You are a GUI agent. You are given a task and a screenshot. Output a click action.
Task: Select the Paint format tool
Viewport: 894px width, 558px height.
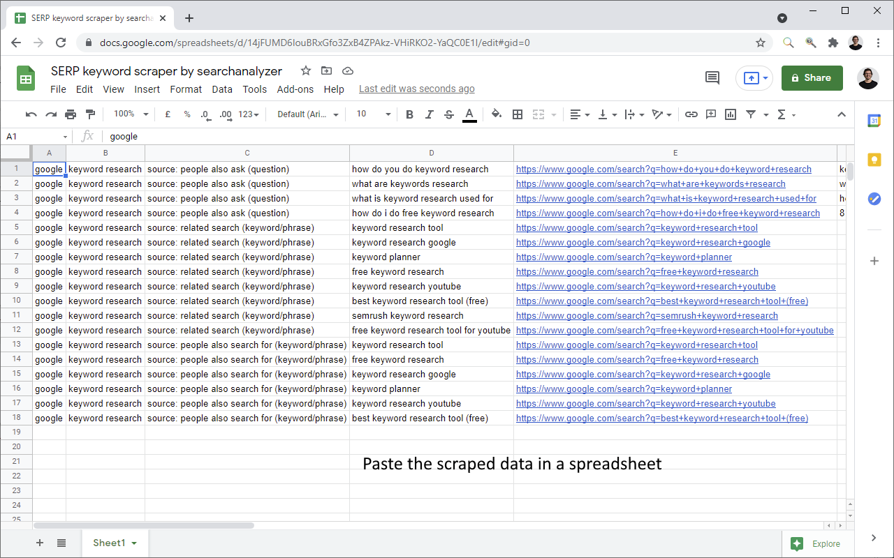pyautogui.click(x=90, y=114)
